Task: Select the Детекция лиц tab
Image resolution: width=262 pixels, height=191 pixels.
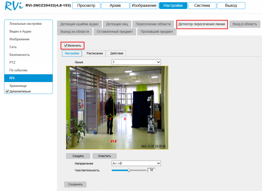Action: (117, 24)
